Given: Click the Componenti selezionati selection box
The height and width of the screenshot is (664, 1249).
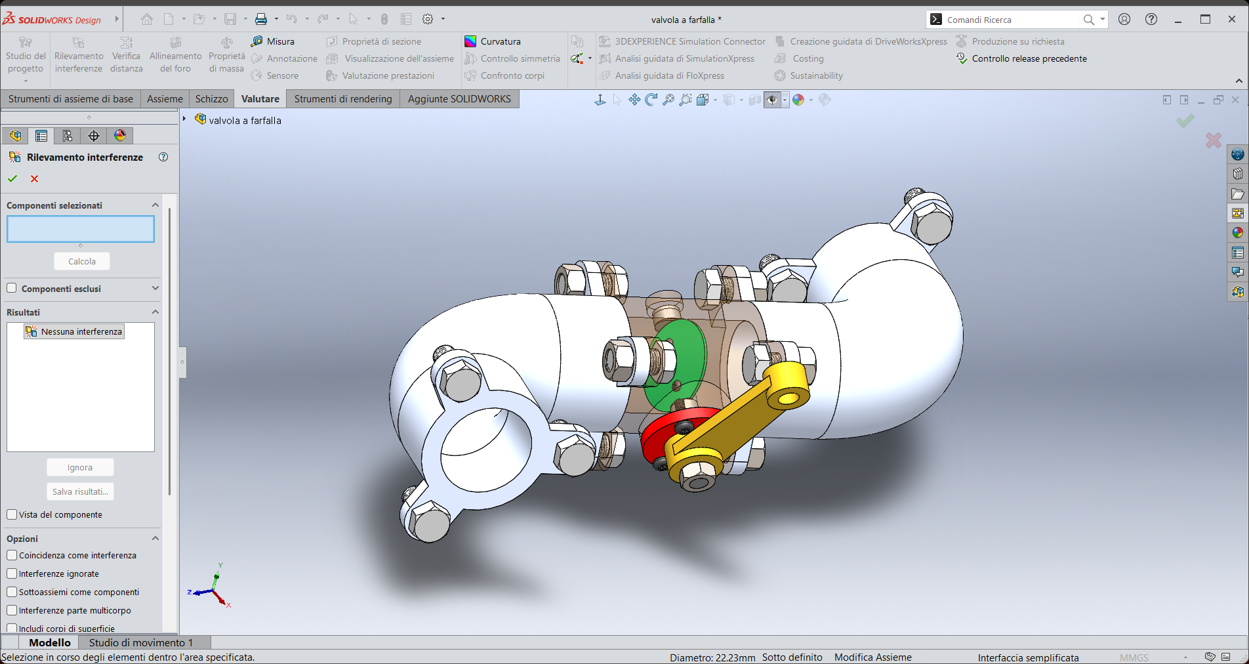Looking at the screenshot, I should click(x=81, y=229).
